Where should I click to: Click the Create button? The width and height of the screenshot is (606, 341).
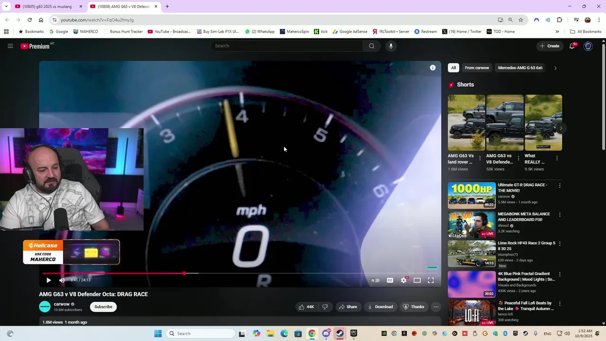[549, 46]
